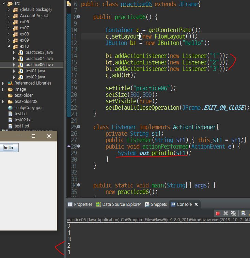The width and height of the screenshot is (250, 258).
Task: Expand the ex09 package arrow
Action: [9, 40]
